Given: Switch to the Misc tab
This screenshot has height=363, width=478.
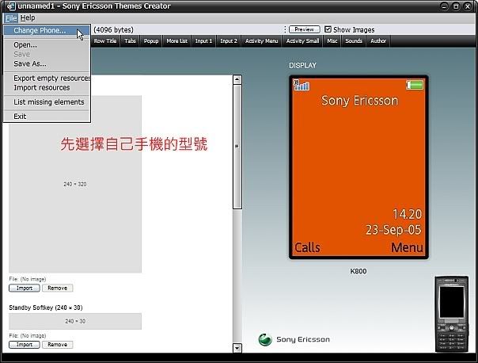Looking at the screenshot, I should 332,41.
